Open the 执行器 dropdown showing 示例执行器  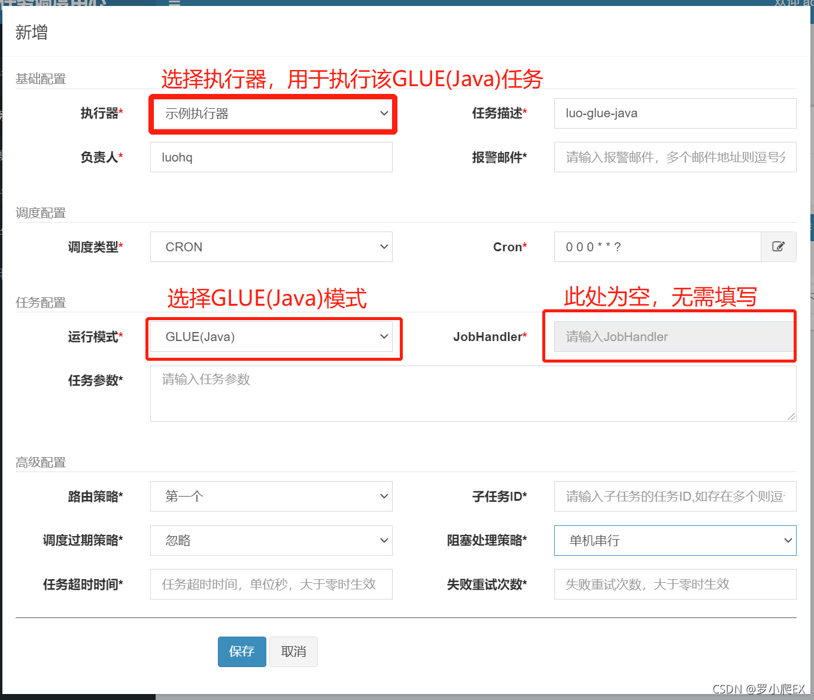click(x=271, y=114)
